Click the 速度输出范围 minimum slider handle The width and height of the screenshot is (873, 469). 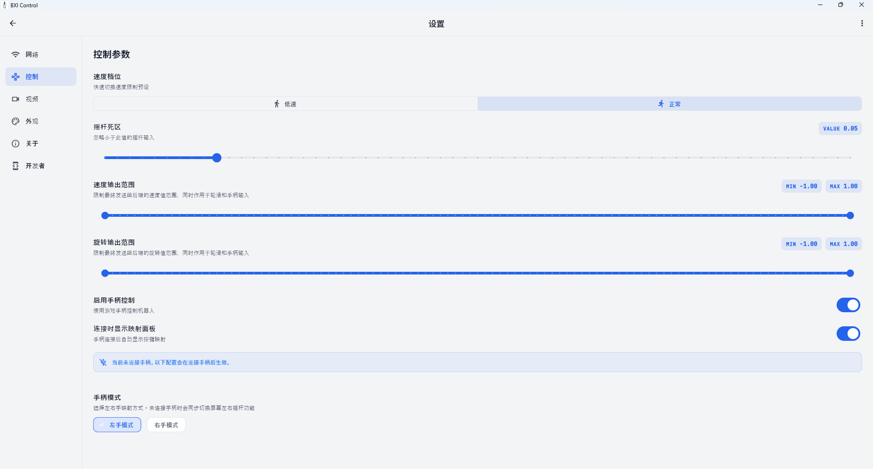105,215
